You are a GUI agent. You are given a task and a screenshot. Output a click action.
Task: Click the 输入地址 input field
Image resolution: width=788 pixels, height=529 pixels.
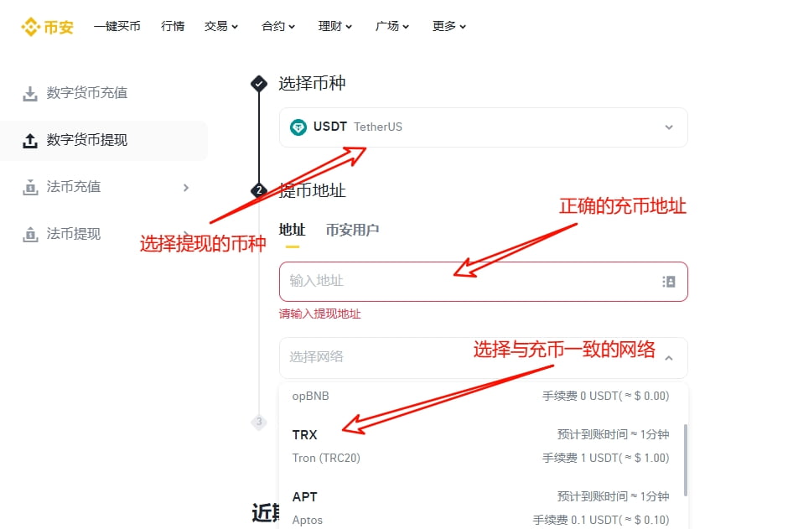pos(469,282)
